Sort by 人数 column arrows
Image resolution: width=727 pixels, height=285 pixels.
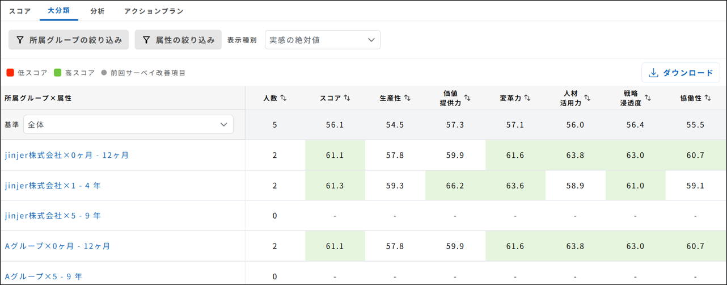coord(284,98)
